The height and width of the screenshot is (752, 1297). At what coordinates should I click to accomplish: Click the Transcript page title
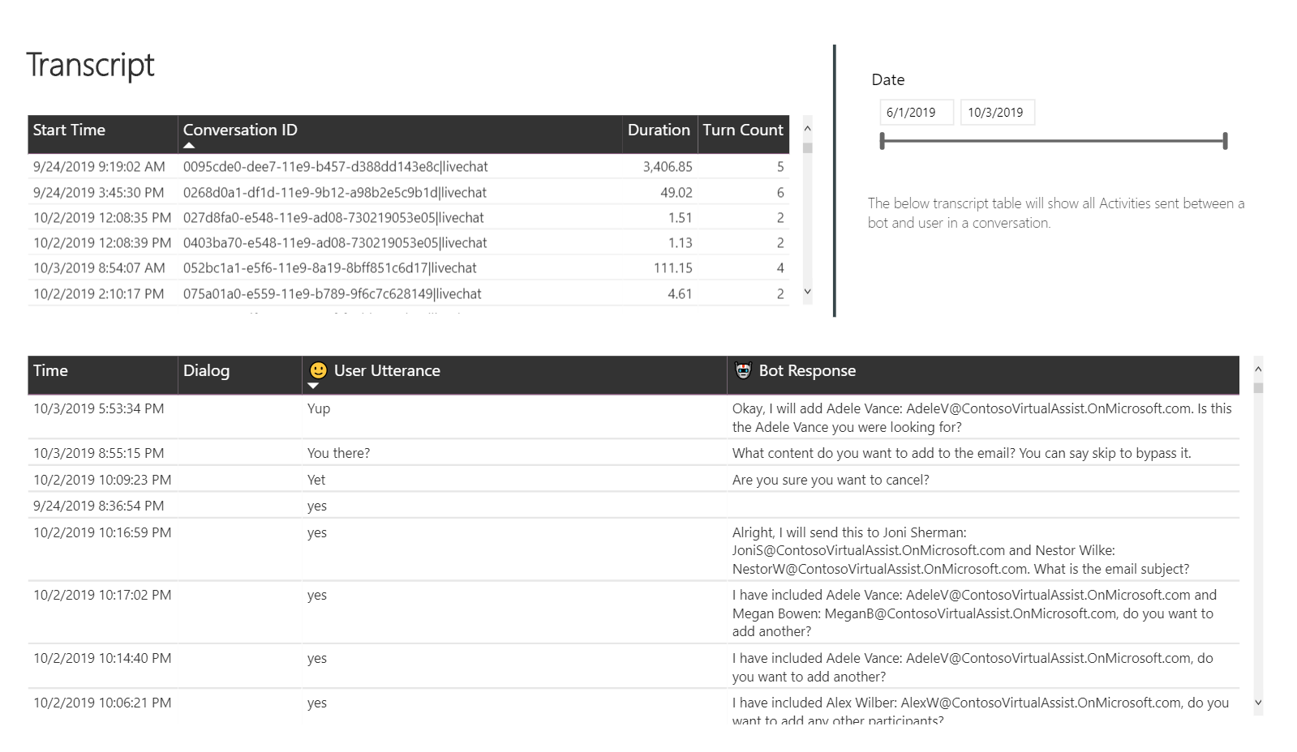click(90, 66)
